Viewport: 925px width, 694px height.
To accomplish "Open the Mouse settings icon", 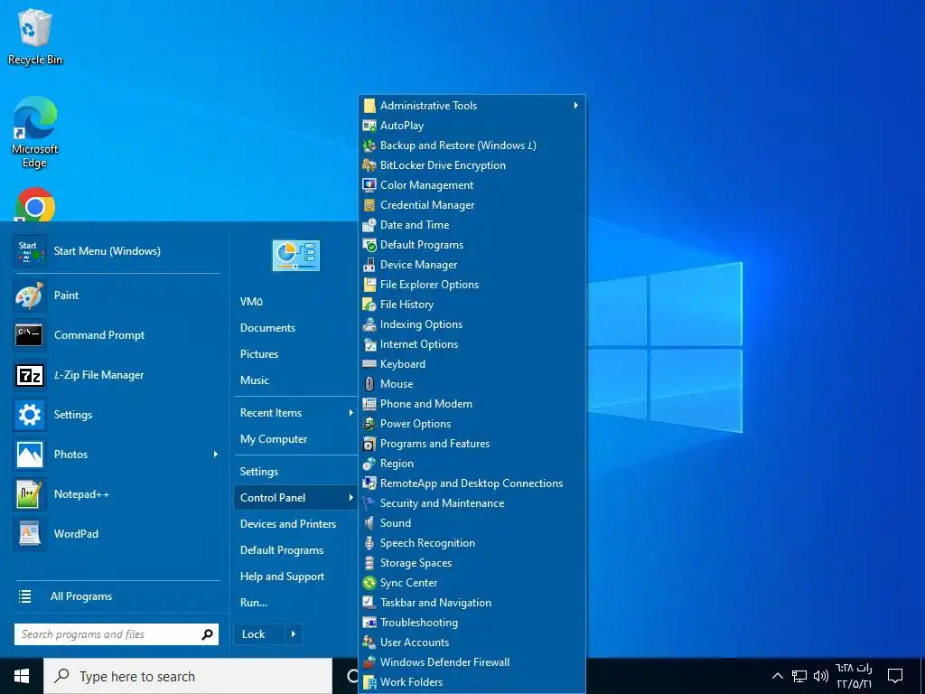I will tap(369, 384).
